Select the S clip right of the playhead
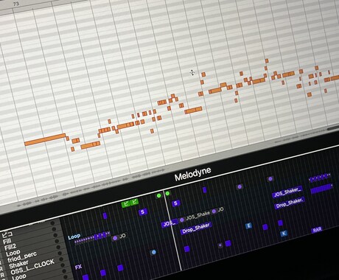This screenshot has width=339, height=280. pyautogui.click(x=175, y=203)
